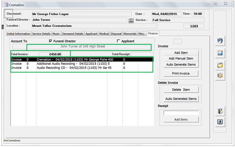Click the Cremation window title icon
The height and width of the screenshot is (147, 235).
coord(6,5)
